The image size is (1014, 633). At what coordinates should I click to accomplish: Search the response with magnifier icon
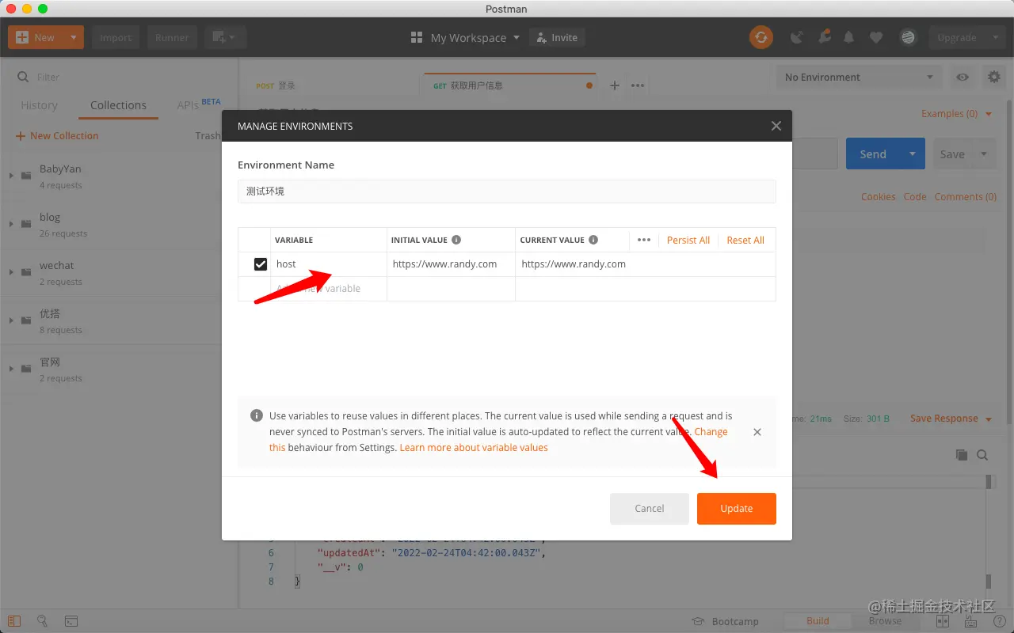coord(982,455)
